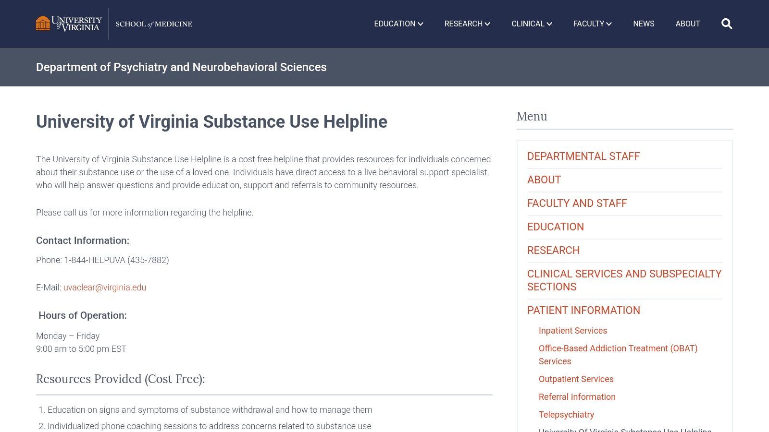Click the School of Medicine header text
This screenshot has height=432, width=769.
coord(154,24)
